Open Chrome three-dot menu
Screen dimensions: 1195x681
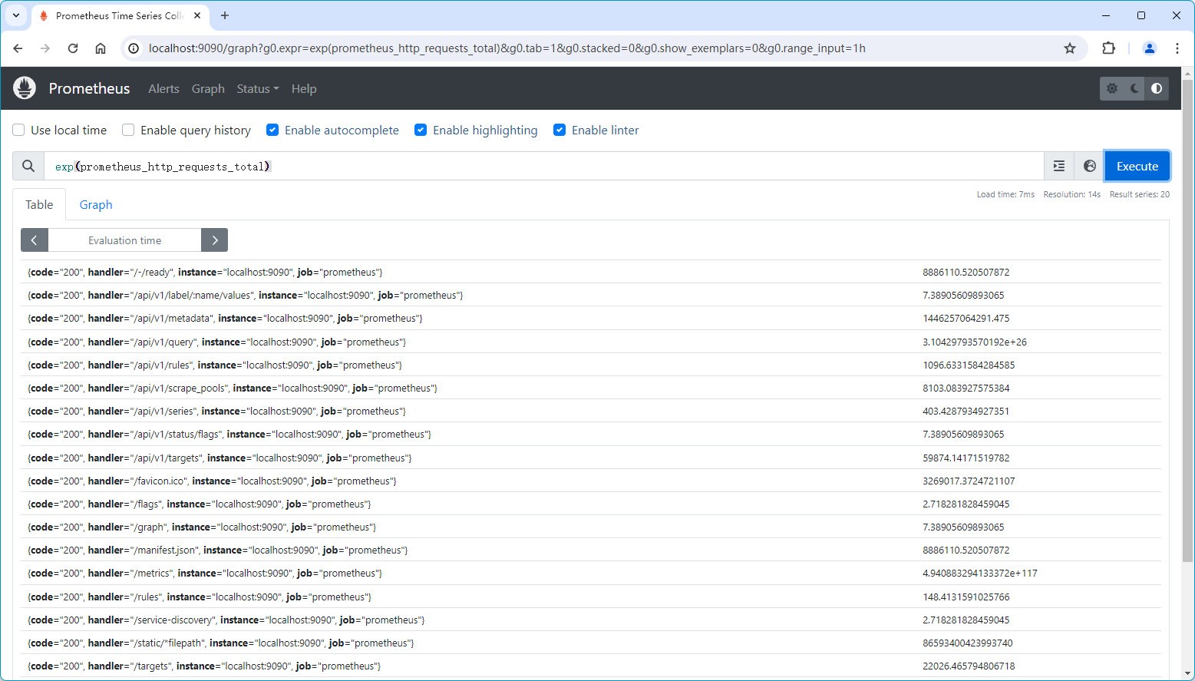click(1177, 48)
